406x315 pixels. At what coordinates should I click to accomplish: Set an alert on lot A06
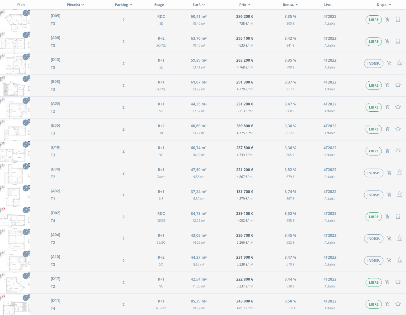coord(398,41)
